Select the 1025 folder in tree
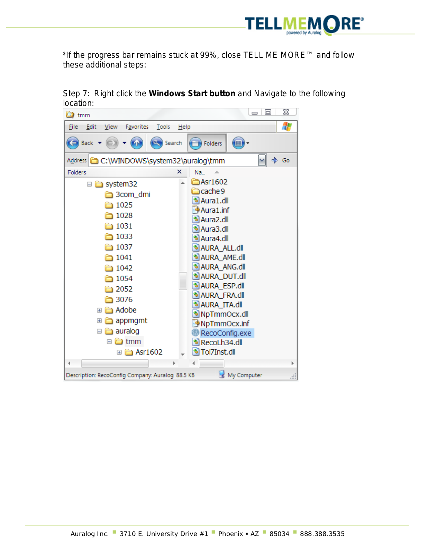This screenshot has width=428, height=554. tap(119, 205)
